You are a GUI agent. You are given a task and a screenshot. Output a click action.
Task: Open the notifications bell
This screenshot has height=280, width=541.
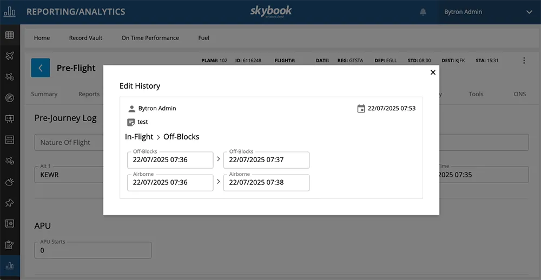pyautogui.click(x=423, y=12)
